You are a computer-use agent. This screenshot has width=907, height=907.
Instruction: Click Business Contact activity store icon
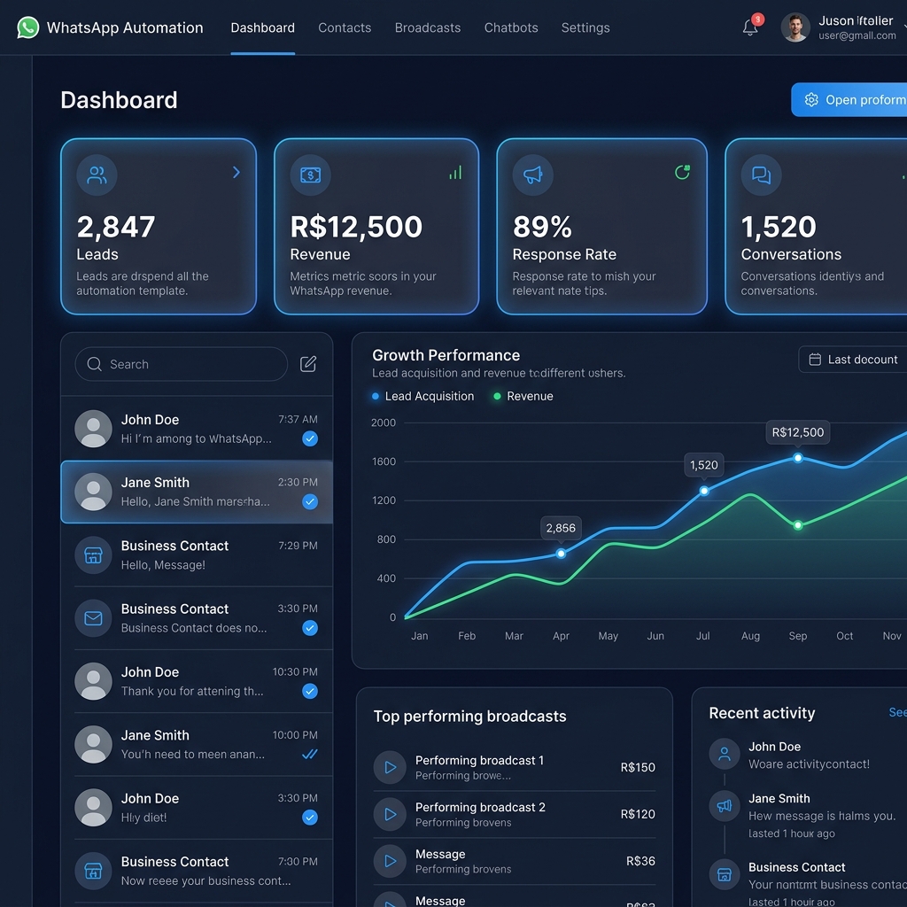coord(725,874)
